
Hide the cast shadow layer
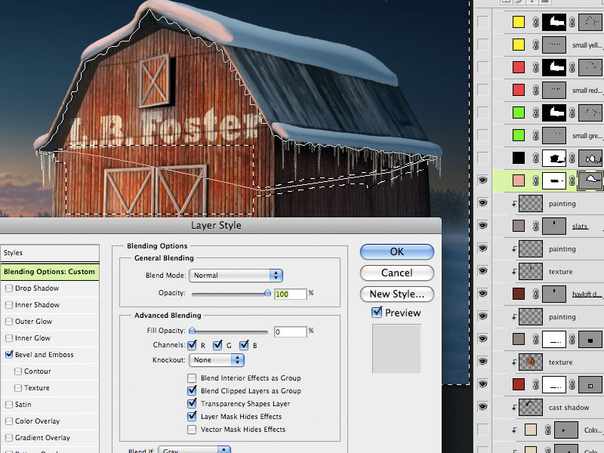pyautogui.click(x=482, y=407)
